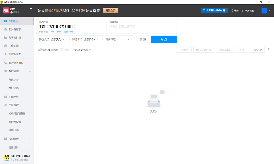Collapse the 客户管理 section
This screenshot has height=164, width=274.
30,71
